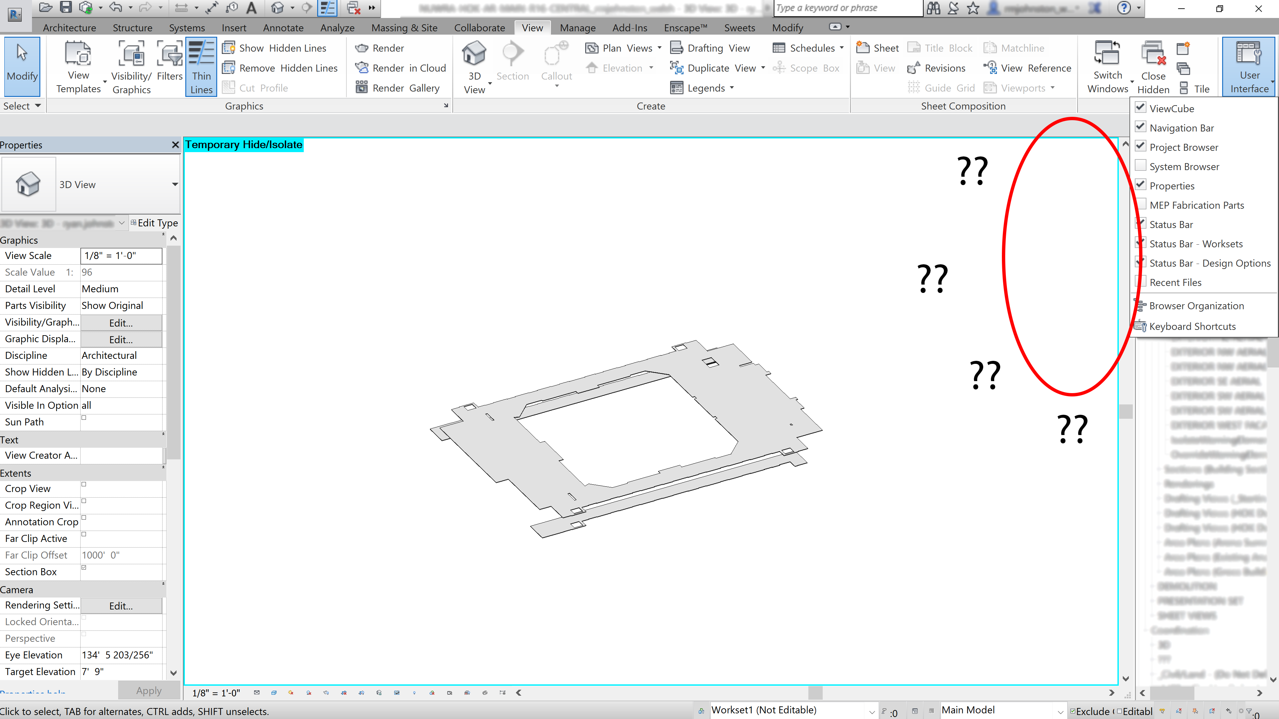This screenshot has width=1279, height=719.
Task: Click Apply in the Properties palette
Action: pyautogui.click(x=149, y=690)
